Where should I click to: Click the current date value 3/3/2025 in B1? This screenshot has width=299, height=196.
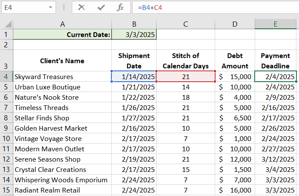[x=134, y=34]
